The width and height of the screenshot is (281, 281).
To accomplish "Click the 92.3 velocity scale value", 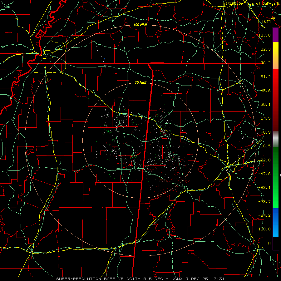I will point(266,49).
